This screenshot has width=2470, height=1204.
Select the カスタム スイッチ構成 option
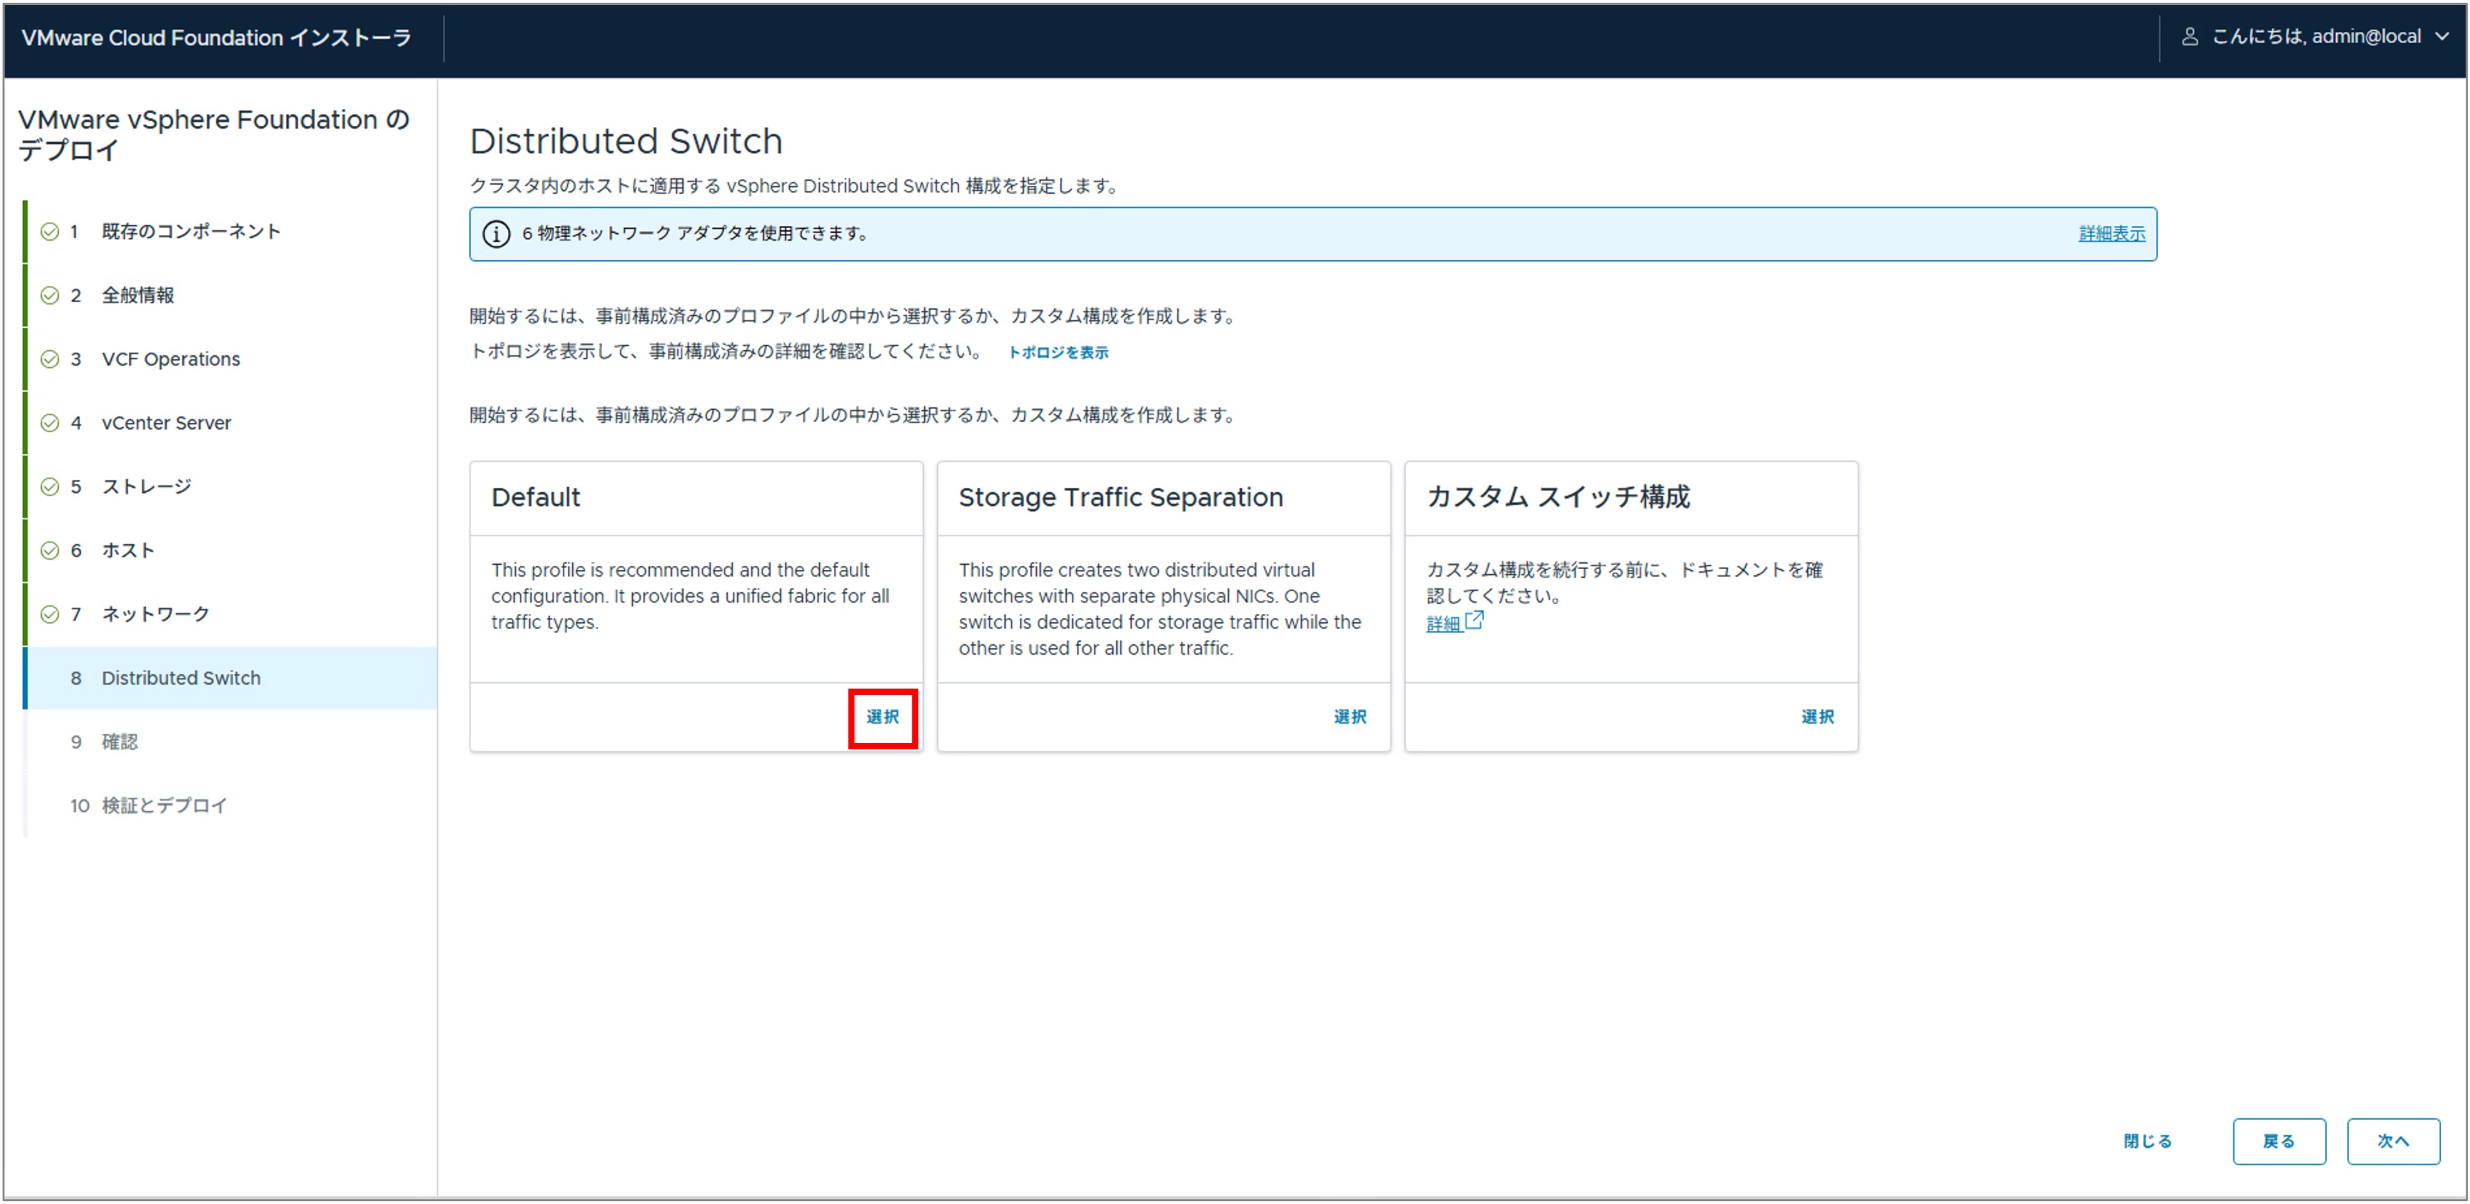tap(1817, 717)
